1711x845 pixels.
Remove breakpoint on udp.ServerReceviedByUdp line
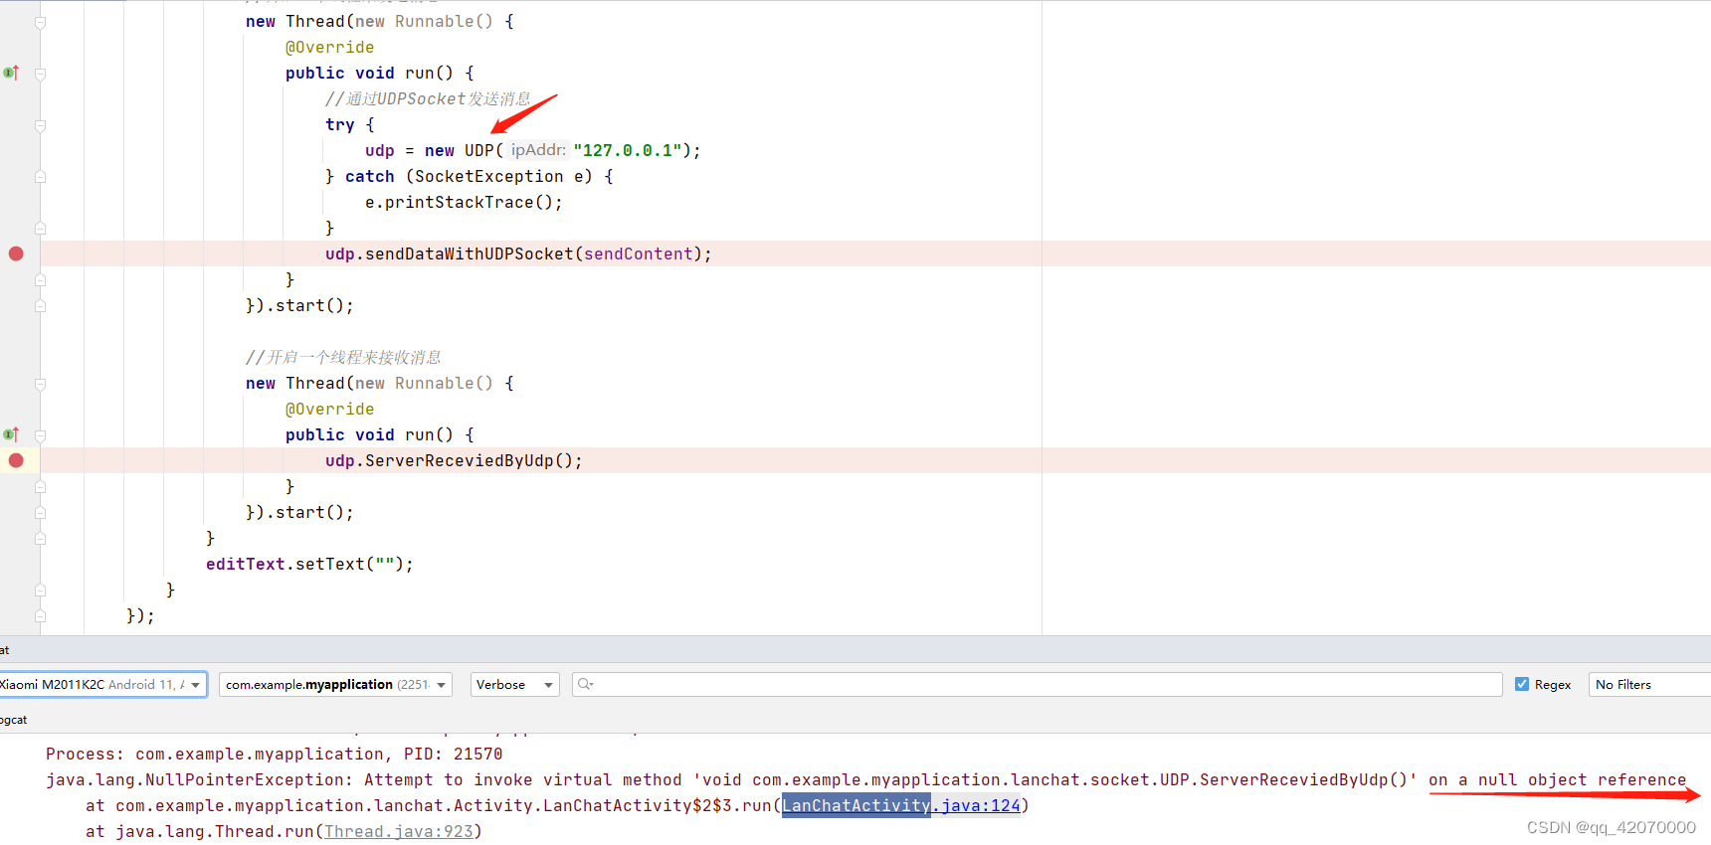(16, 460)
